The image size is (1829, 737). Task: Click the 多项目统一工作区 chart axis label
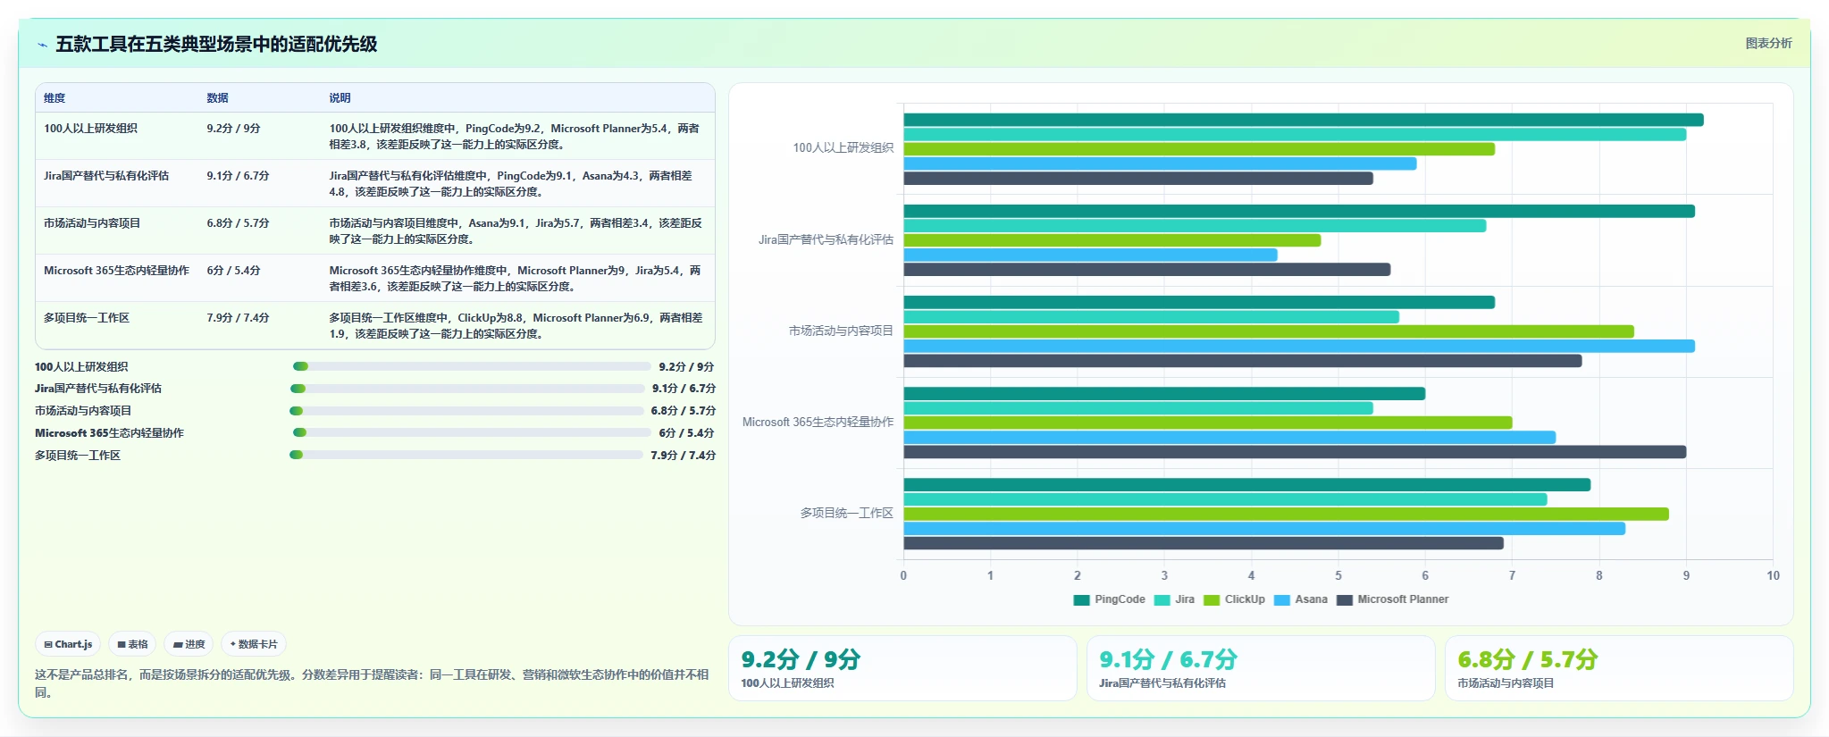846,513
